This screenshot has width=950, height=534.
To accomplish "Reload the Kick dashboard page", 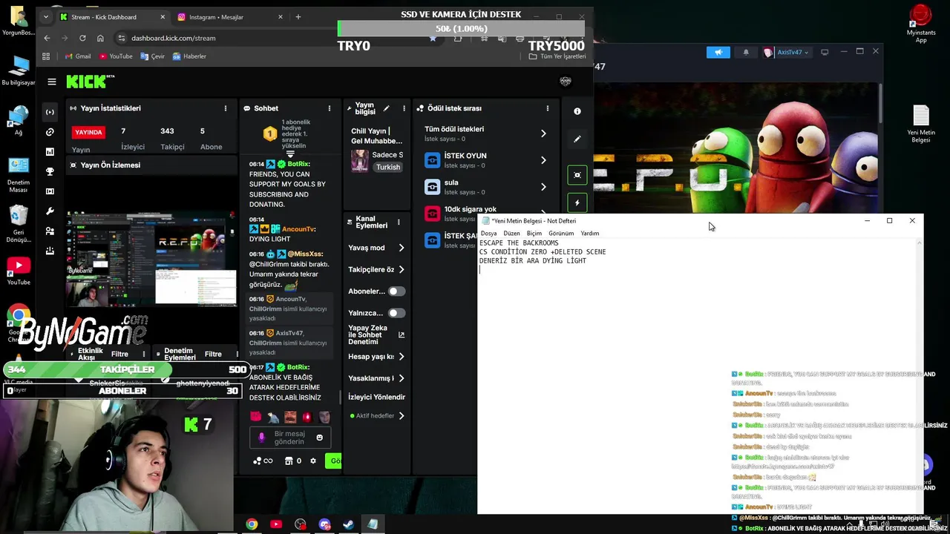I will 82,38.
